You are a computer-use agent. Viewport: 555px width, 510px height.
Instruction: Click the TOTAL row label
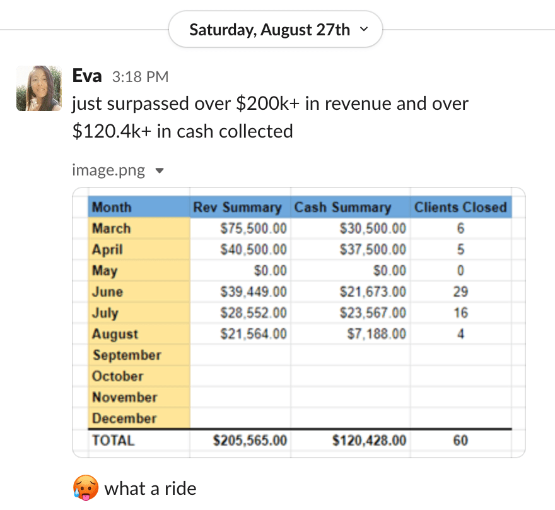tap(114, 441)
